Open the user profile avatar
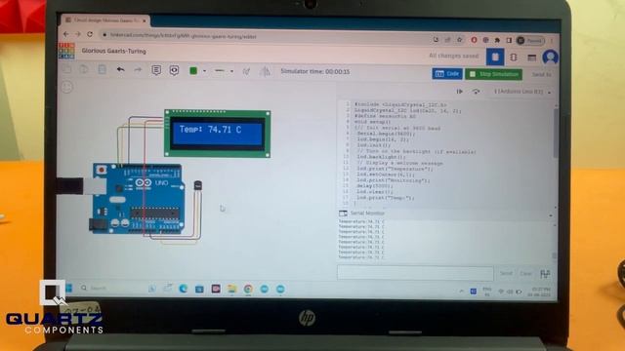Screen dimensions: 625x351 [x=550, y=58]
